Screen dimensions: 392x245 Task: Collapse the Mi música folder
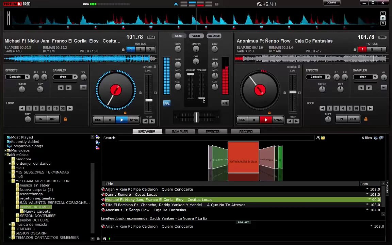coord(5,155)
